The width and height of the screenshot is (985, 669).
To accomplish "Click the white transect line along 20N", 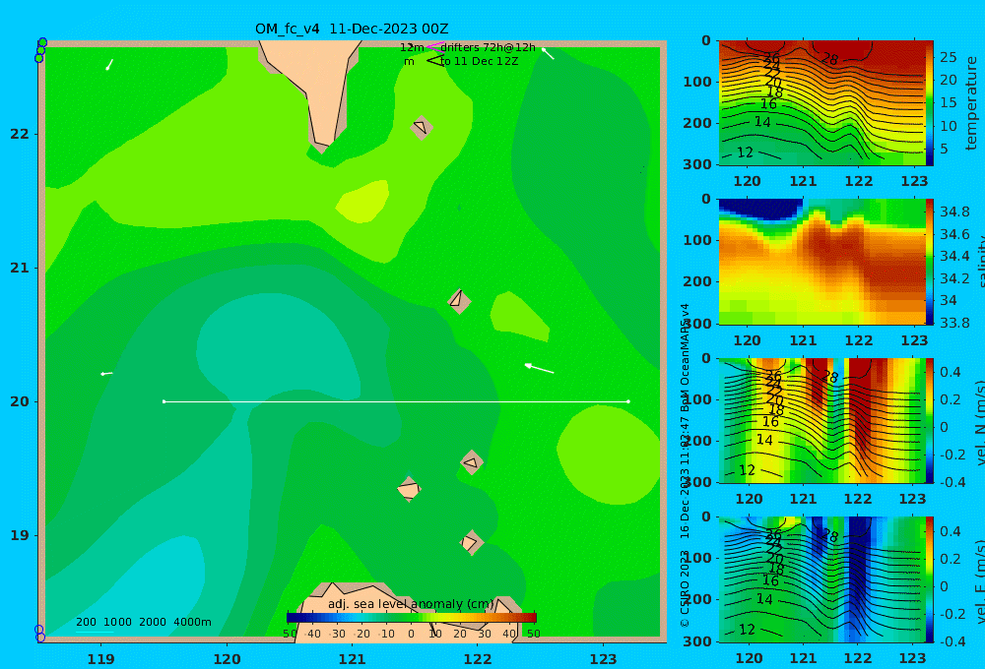I will click(x=396, y=401).
